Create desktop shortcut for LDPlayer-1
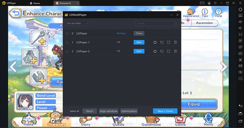Image resolution: width=244 pixels, height=128 pixels. click(x=169, y=42)
